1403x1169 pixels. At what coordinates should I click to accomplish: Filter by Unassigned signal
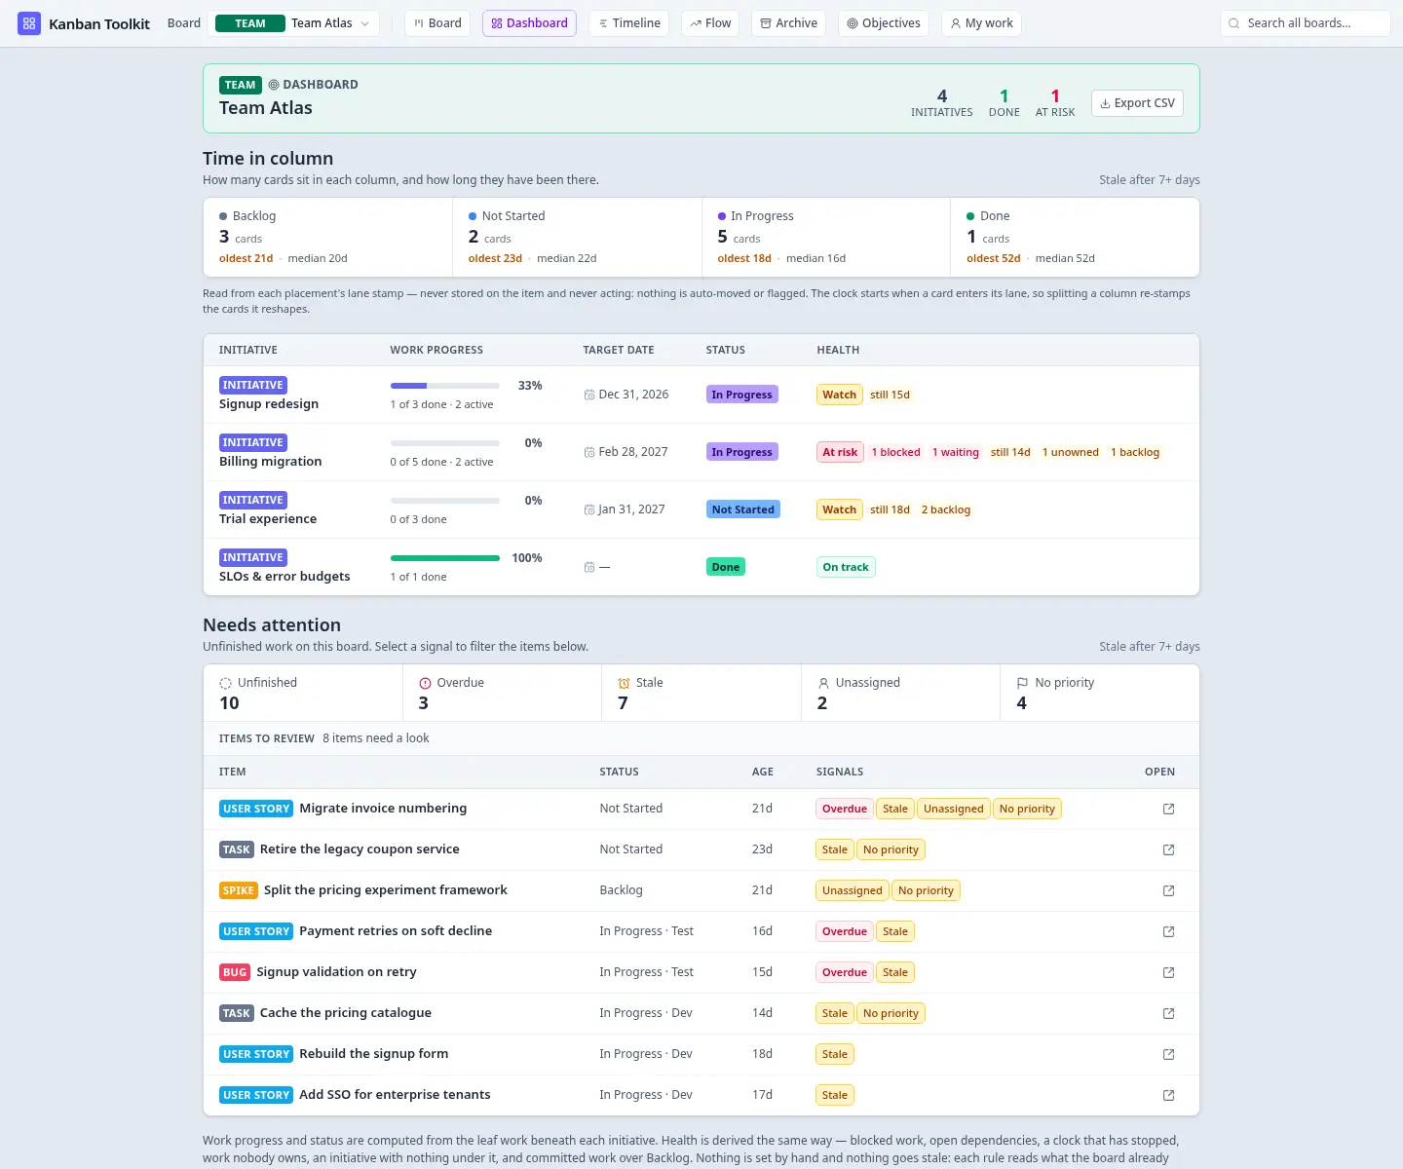point(900,693)
